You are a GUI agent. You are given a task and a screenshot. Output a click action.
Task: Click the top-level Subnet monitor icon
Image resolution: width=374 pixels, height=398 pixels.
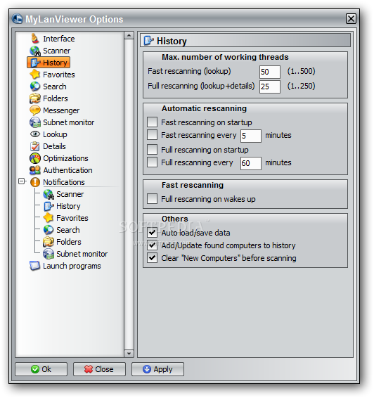pos(35,122)
